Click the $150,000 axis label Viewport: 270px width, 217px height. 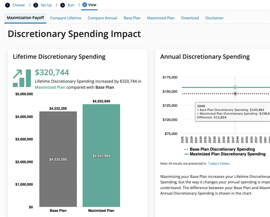click(x=170, y=91)
